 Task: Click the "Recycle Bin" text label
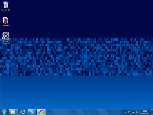(x=6, y=10)
